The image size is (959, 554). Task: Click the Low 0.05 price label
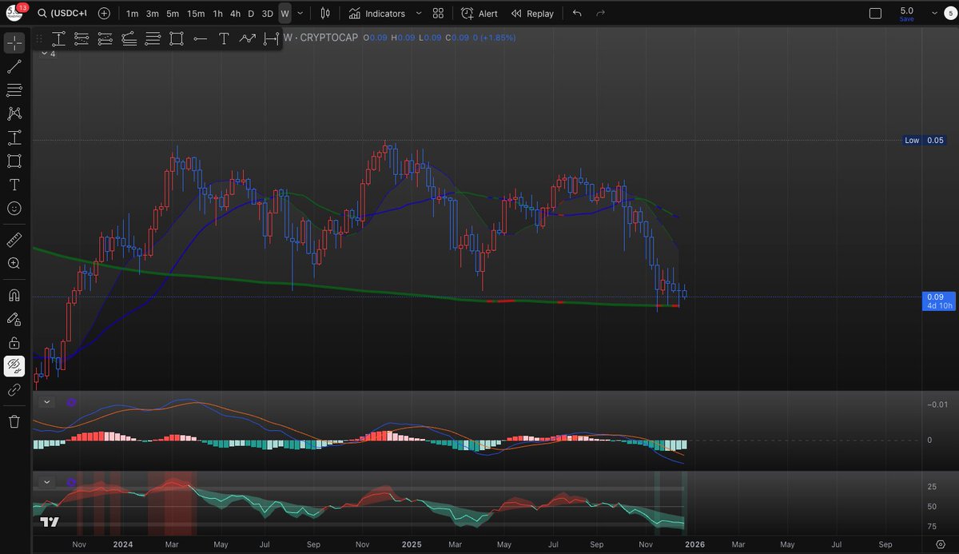point(924,140)
